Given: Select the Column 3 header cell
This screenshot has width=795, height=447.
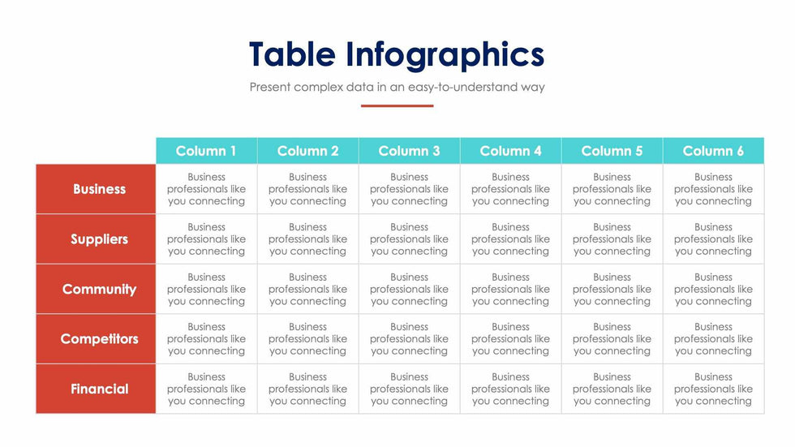Looking at the screenshot, I should 409,151.
